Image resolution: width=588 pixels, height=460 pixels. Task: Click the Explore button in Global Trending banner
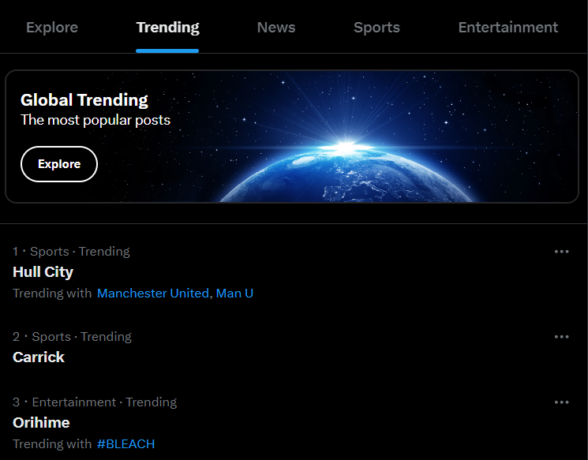click(59, 164)
